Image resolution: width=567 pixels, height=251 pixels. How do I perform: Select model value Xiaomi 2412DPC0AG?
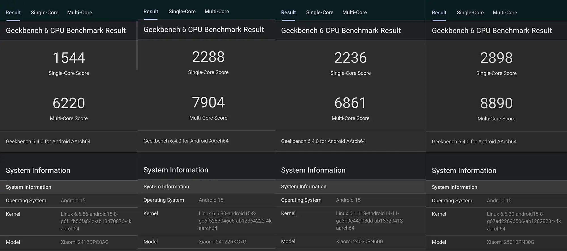(x=84, y=242)
